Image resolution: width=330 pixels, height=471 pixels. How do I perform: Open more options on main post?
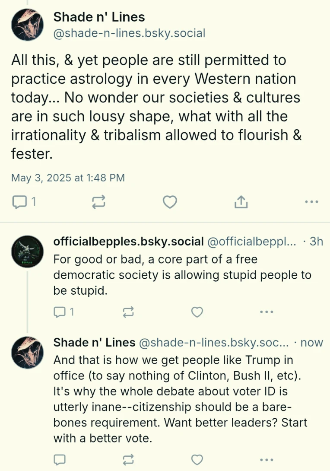tap(311, 202)
